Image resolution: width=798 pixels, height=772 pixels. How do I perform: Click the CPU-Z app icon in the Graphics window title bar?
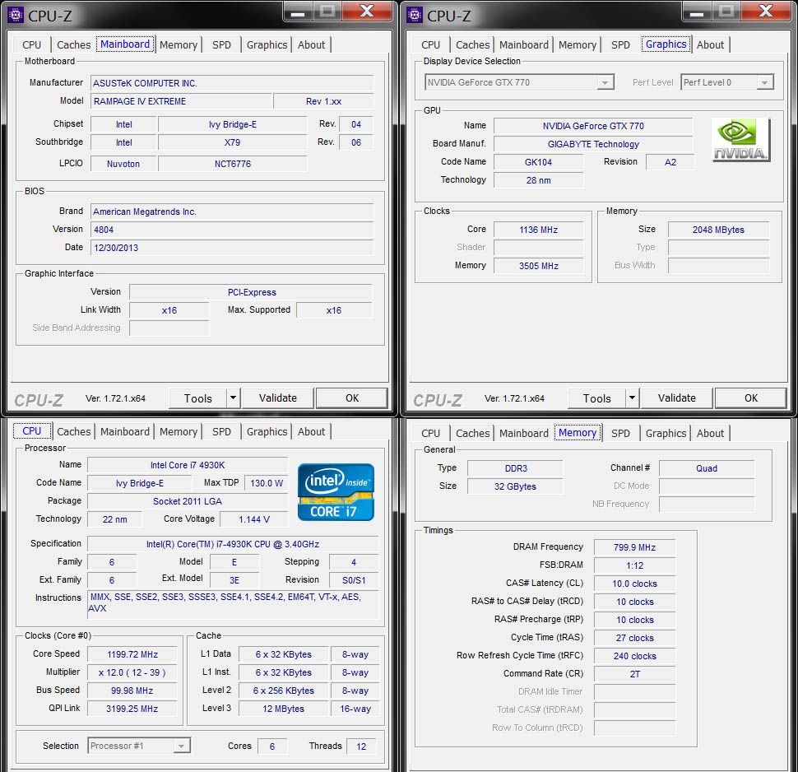point(415,16)
